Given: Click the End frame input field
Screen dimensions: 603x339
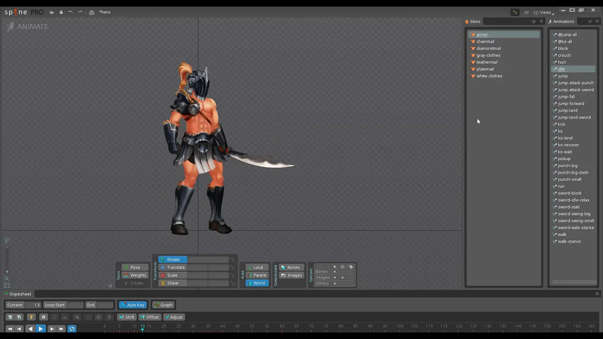Looking at the screenshot, I should [x=105, y=305].
